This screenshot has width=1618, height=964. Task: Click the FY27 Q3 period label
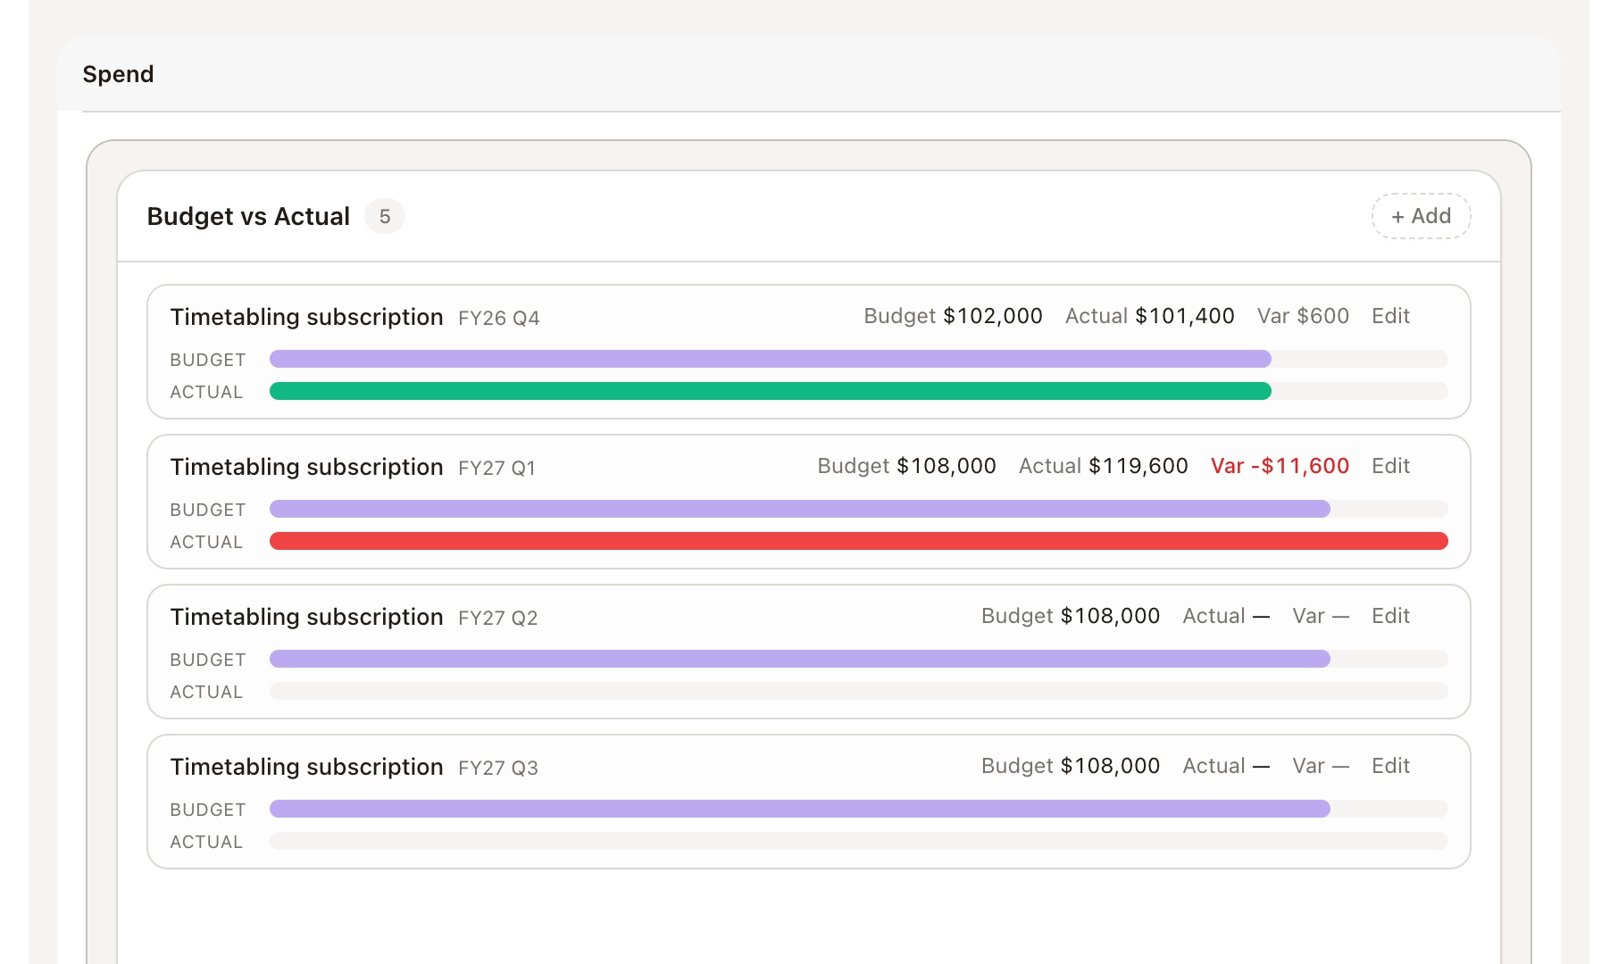point(497,768)
